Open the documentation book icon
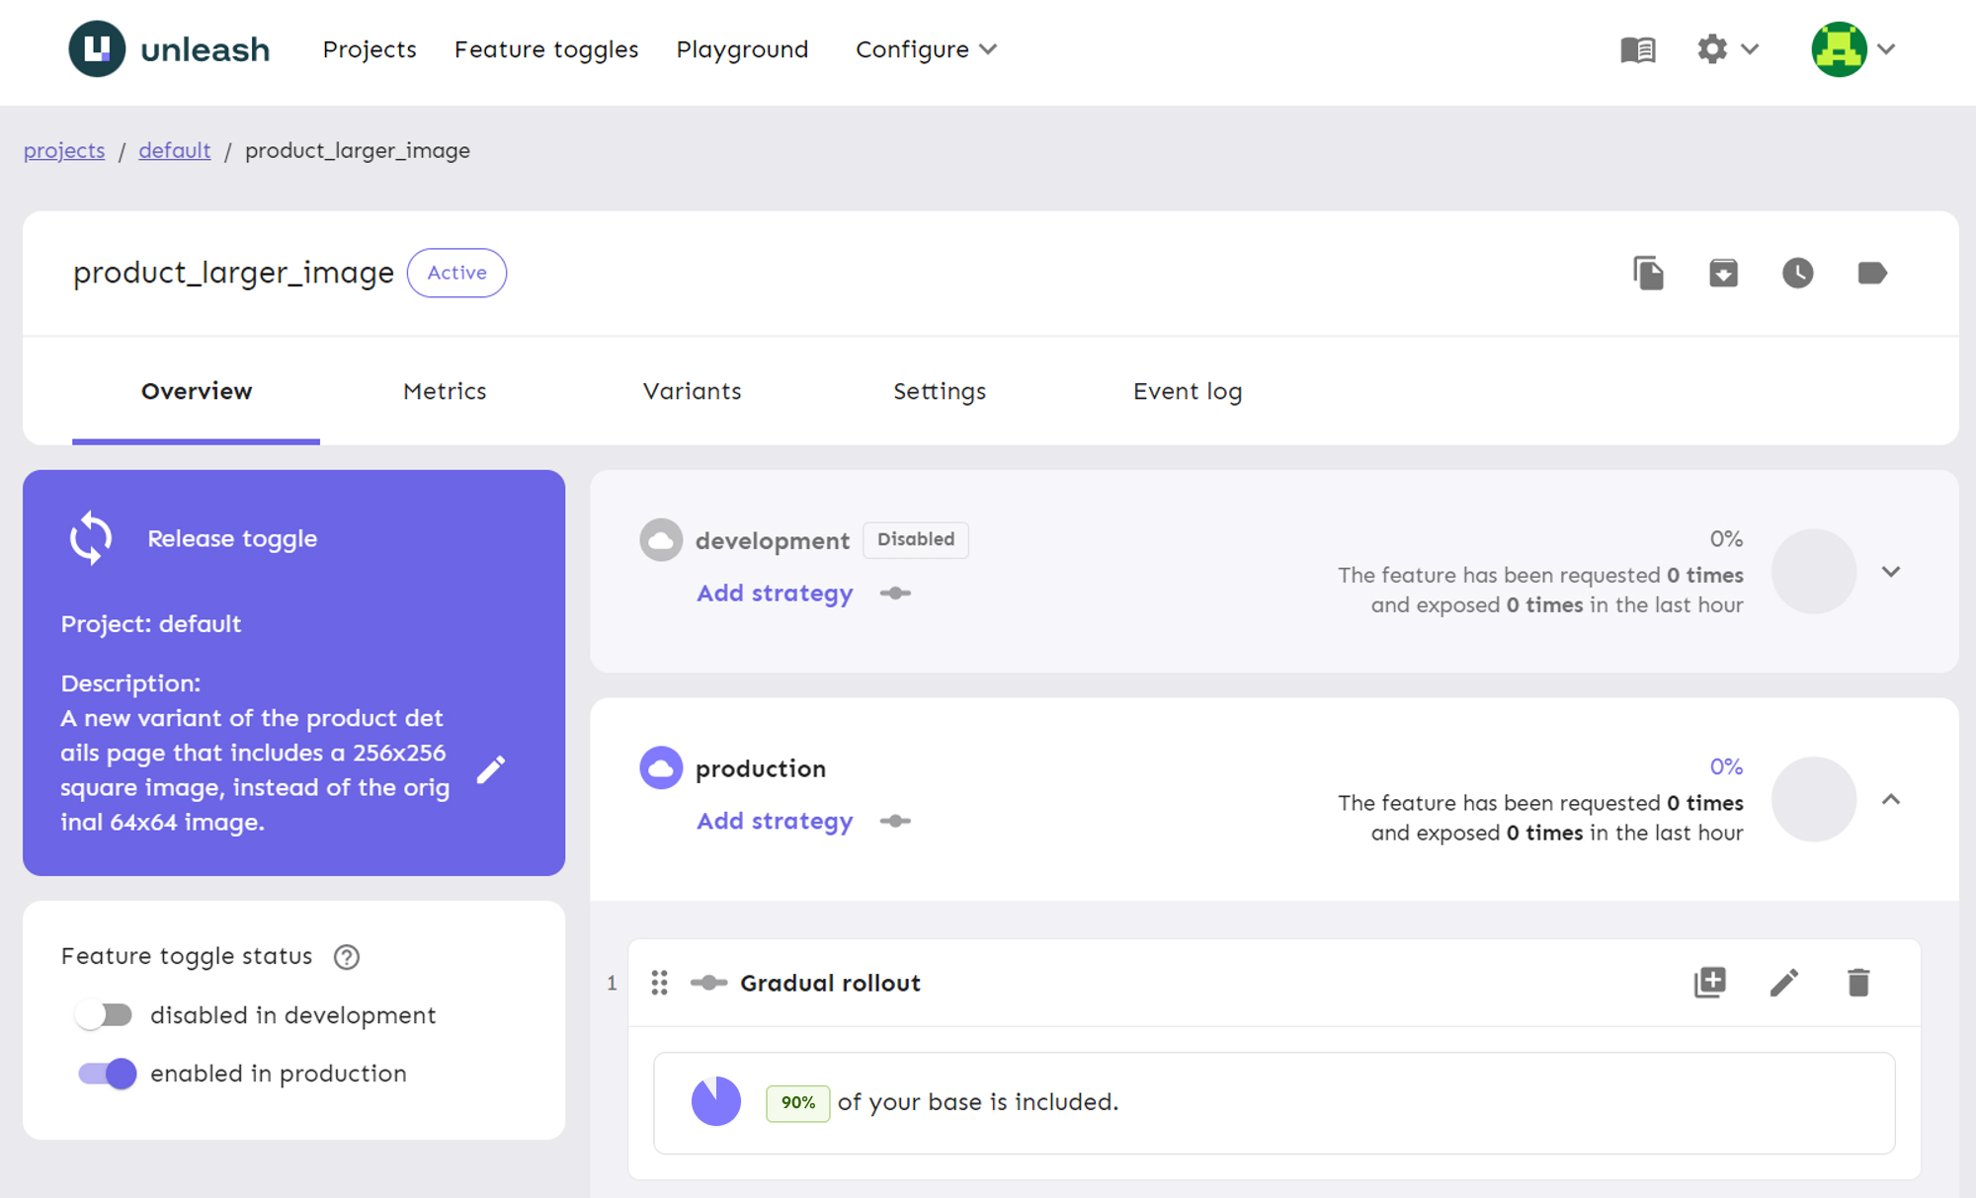 pyautogui.click(x=1637, y=49)
